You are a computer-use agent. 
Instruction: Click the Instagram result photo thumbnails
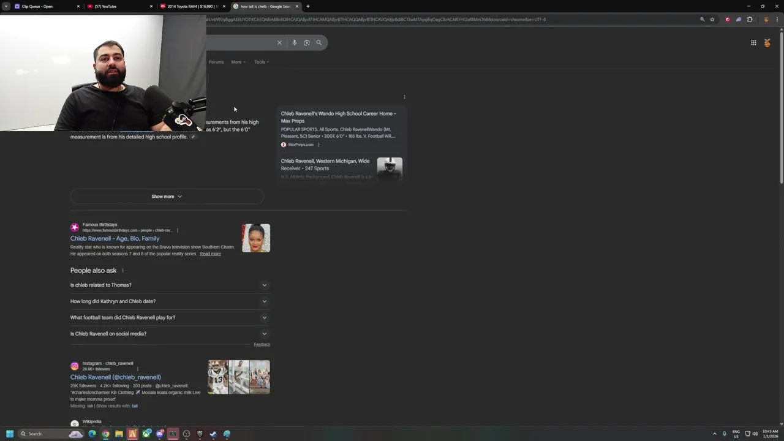[x=239, y=377]
